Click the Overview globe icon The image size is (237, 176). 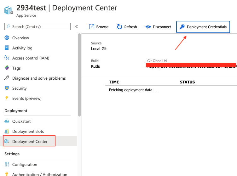(7, 38)
